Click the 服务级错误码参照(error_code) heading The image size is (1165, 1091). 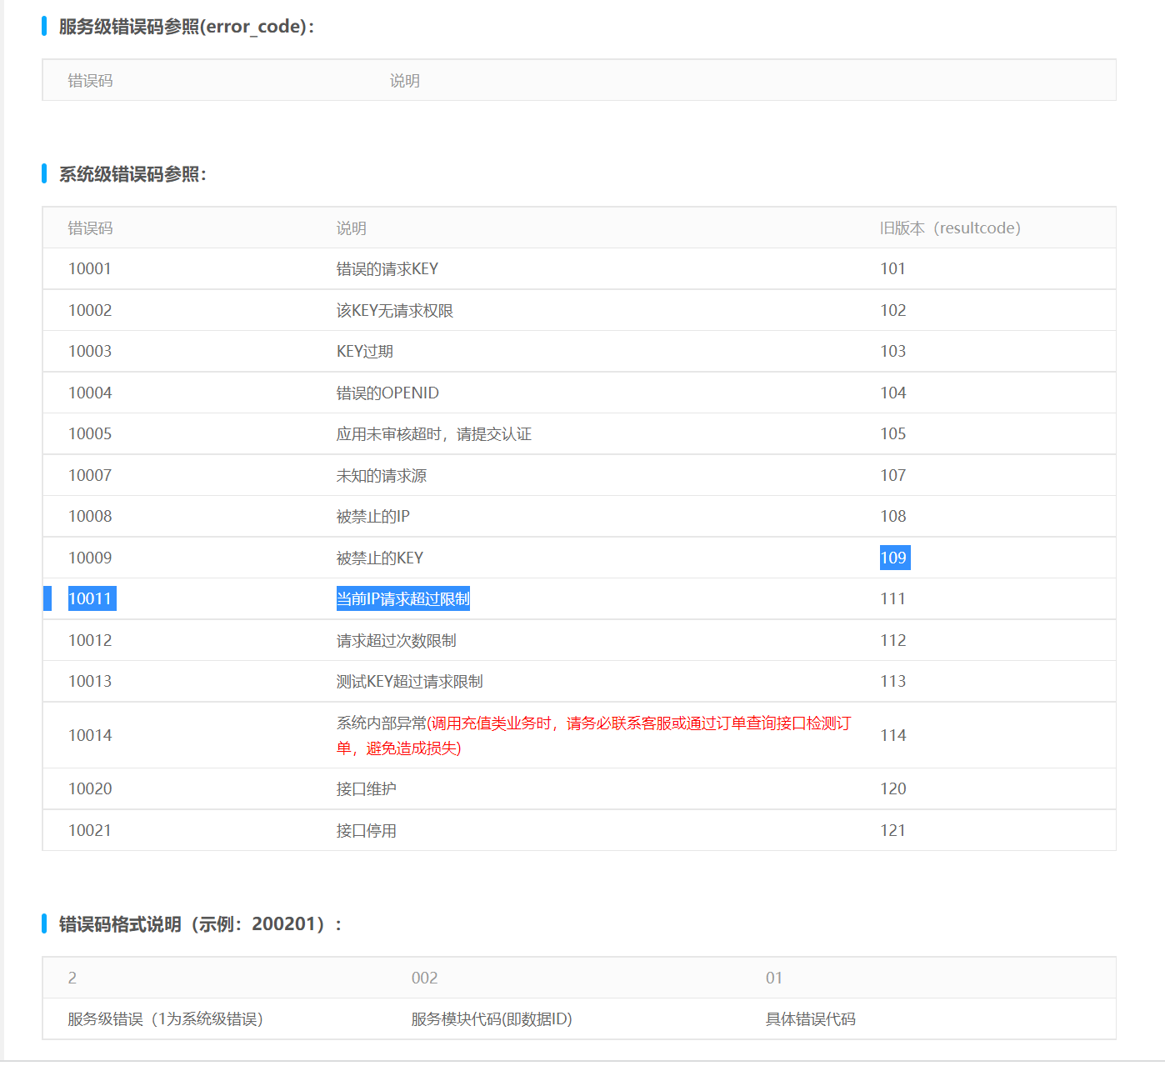point(187,27)
